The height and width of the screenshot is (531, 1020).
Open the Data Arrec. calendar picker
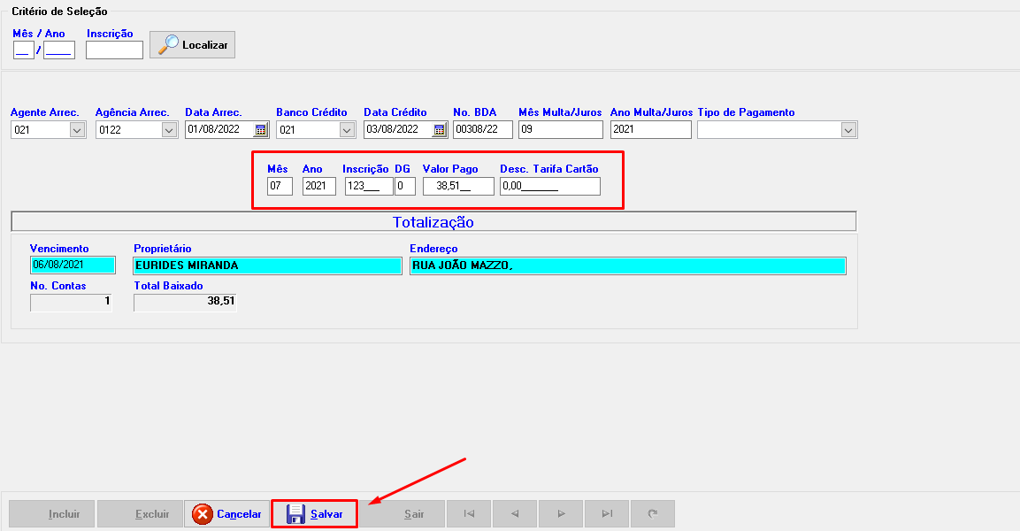coord(260,130)
